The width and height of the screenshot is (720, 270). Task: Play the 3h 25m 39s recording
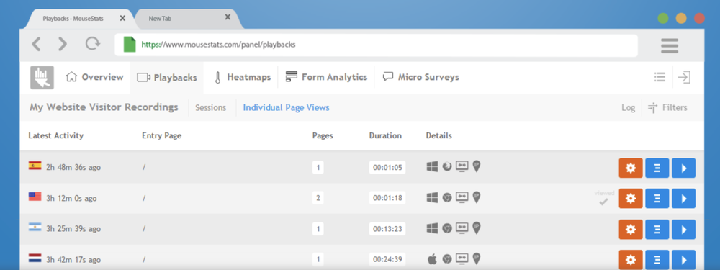(684, 229)
